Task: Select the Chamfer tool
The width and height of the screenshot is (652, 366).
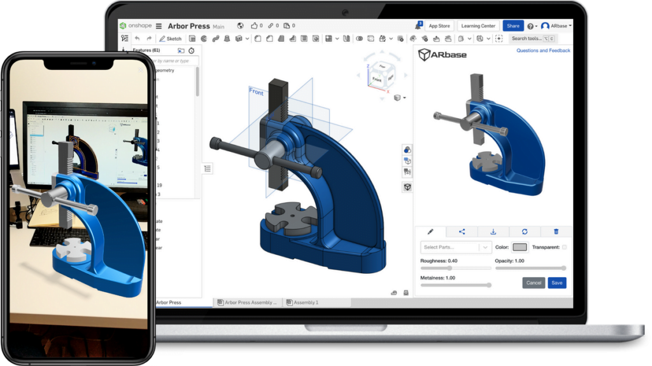Action: click(x=269, y=39)
